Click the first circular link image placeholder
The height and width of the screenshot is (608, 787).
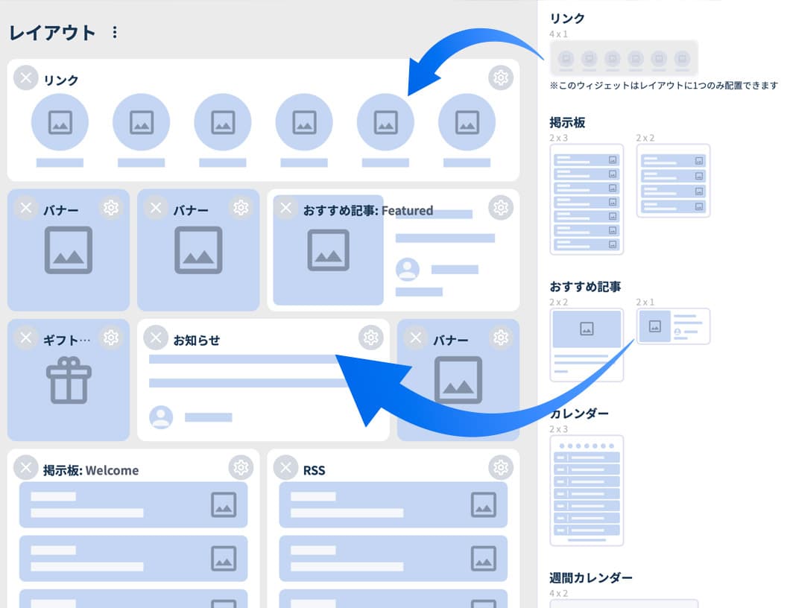60,122
